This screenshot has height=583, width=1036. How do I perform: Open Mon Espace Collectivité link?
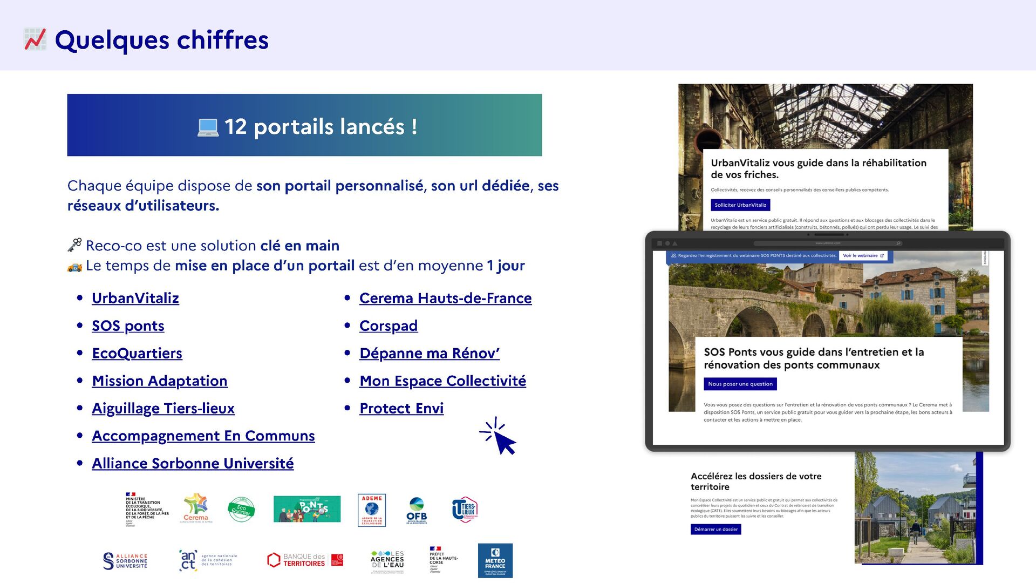tap(443, 381)
